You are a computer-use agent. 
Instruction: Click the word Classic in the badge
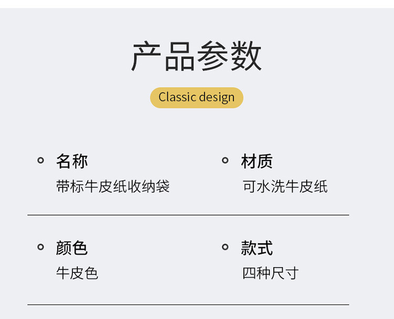178,98
